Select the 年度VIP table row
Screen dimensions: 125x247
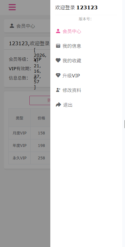[29, 146]
